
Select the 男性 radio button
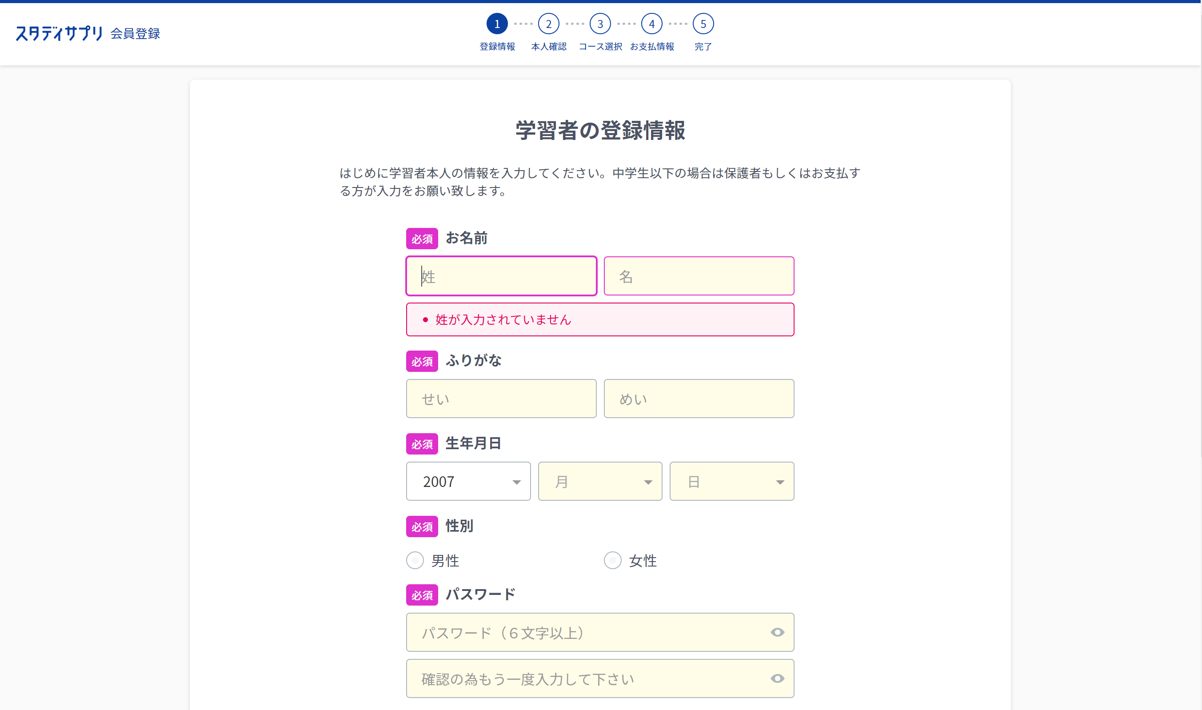coord(415,560)
